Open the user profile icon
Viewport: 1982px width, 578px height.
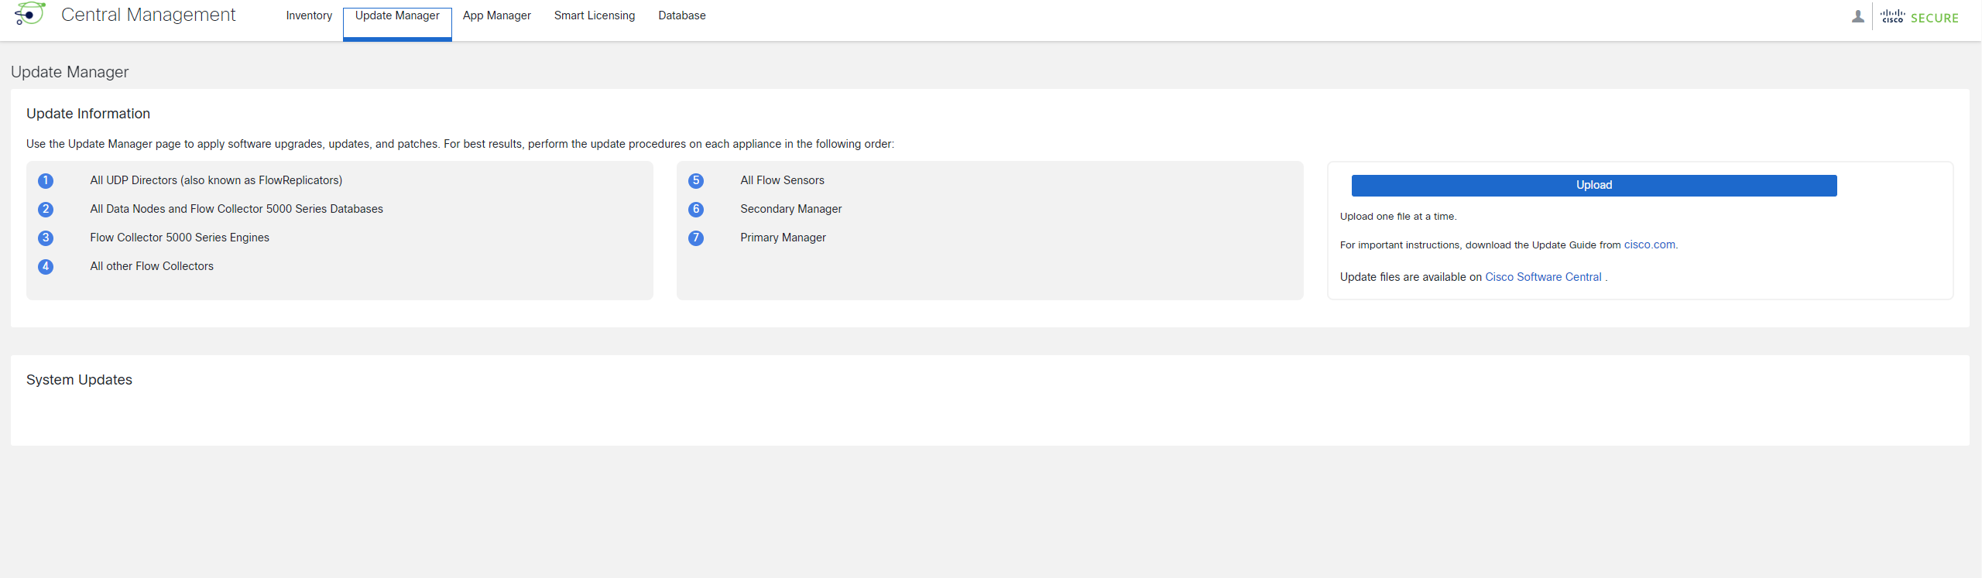pyautogui.click(x=1857, y=15)
